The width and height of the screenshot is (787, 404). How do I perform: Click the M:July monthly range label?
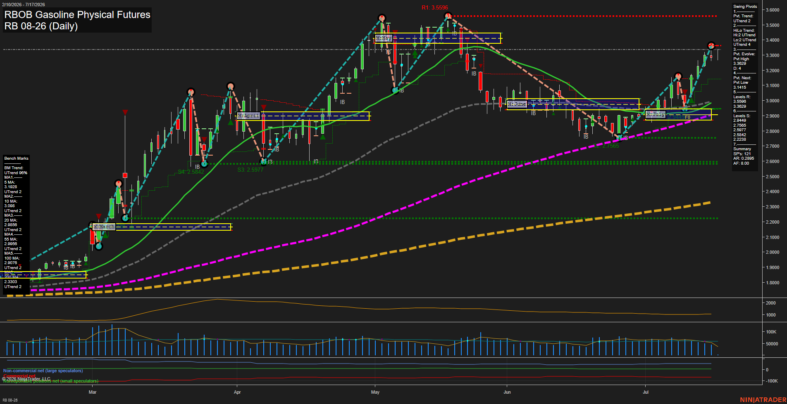click(x=656, y=114)
